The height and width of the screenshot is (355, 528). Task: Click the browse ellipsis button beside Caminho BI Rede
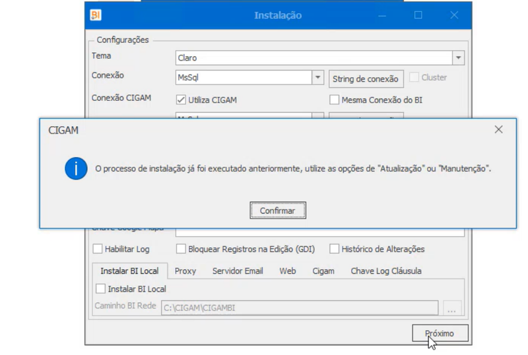pyautogui.click(x=452, y=308)
